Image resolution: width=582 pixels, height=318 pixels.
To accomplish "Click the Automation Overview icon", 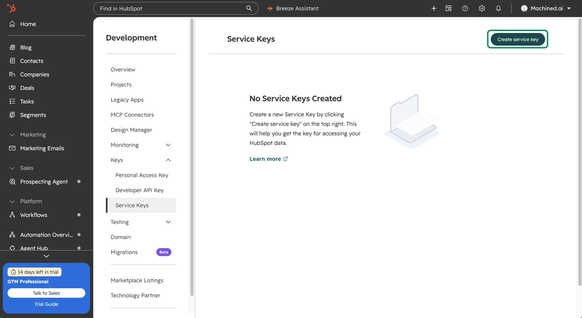I will pos(13,234).
